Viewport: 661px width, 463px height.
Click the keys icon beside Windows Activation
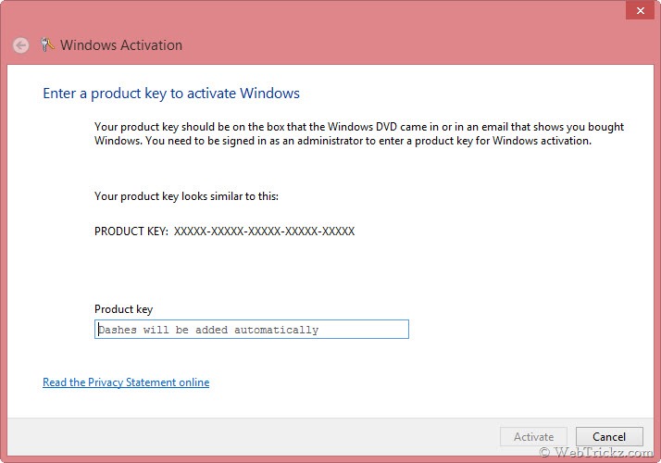pyautogui.click(x=47, y=44)
